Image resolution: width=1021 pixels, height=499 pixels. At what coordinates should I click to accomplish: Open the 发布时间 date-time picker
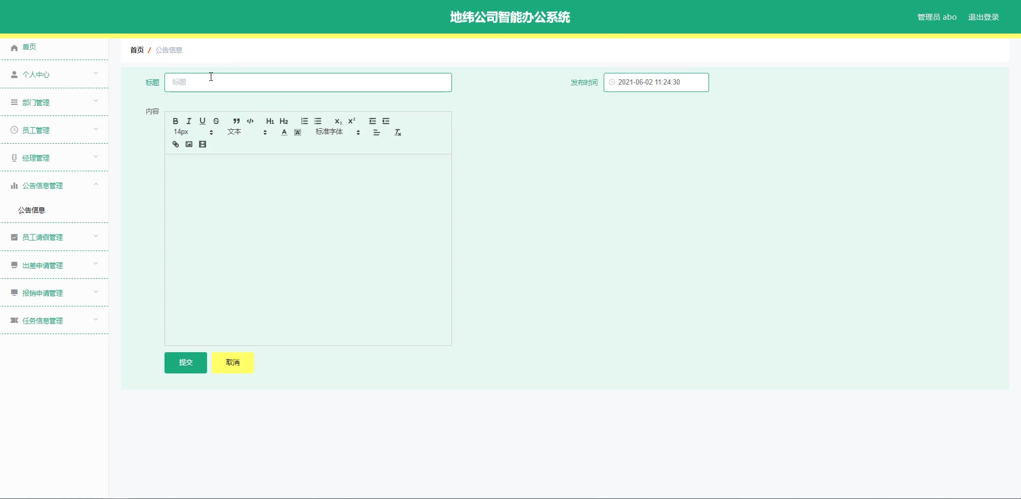click(656, 82)
